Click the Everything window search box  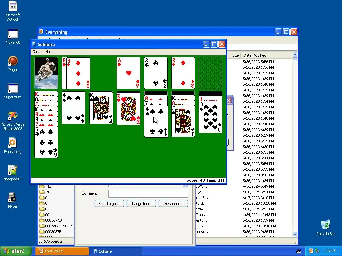pos(262,47)
